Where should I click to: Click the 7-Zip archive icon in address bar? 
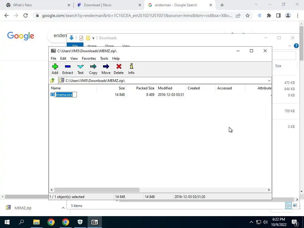(62, 80)
